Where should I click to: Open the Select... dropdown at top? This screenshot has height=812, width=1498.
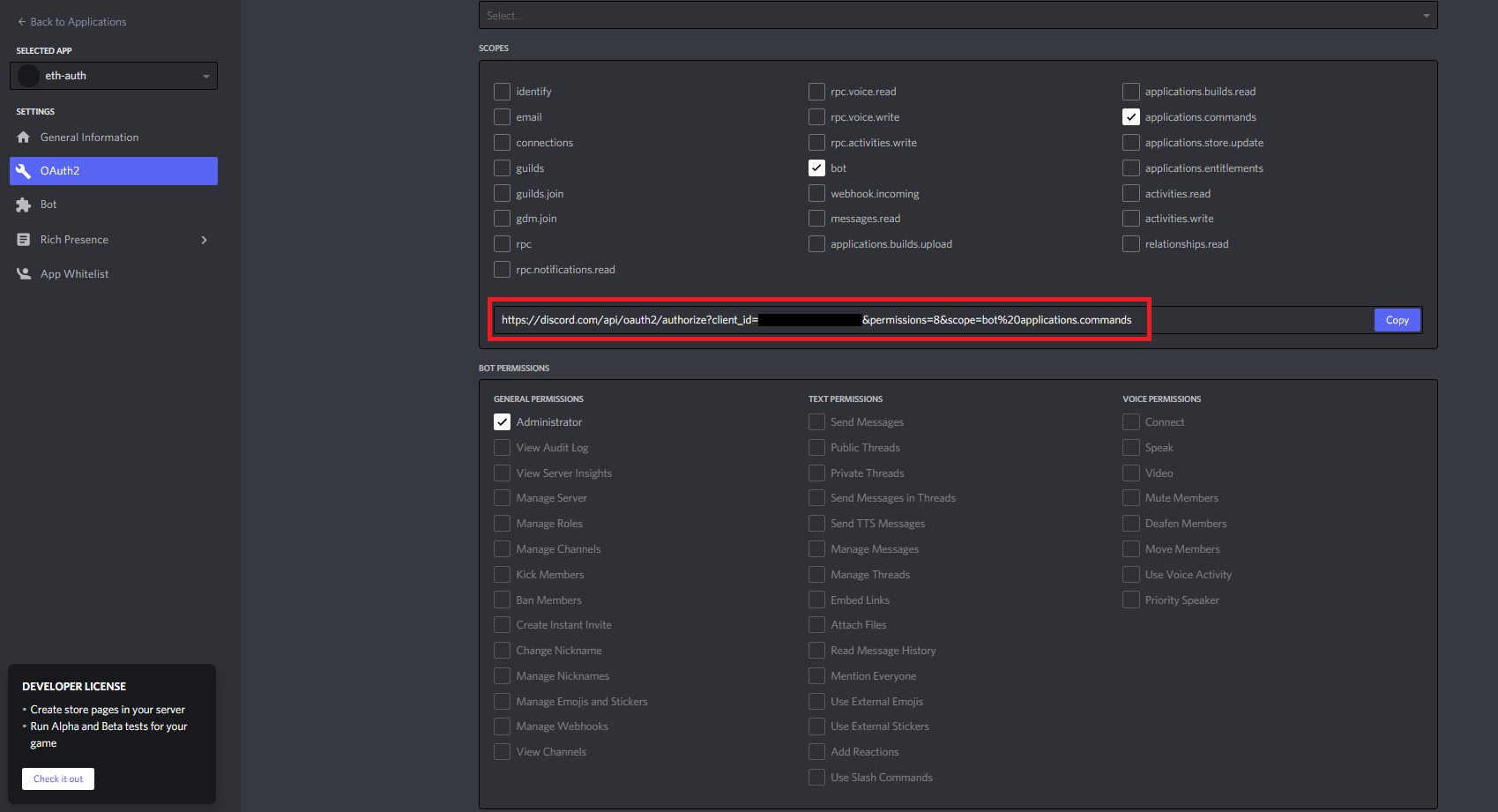[x=958, y=15]
